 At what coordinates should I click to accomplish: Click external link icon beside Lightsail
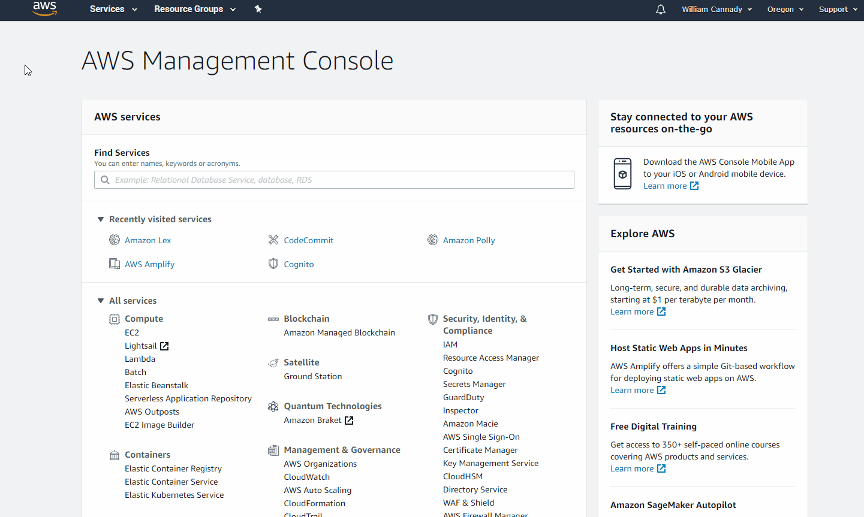tap(164, 346)
